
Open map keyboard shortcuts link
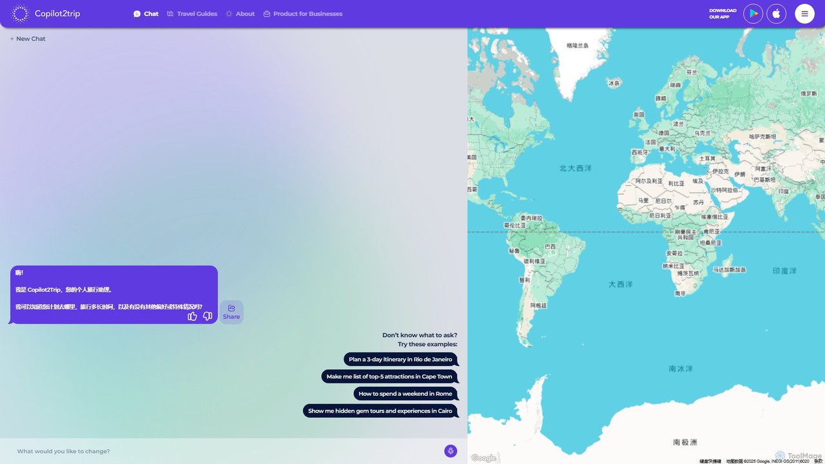pyautogui.click(x=710, y=461)
